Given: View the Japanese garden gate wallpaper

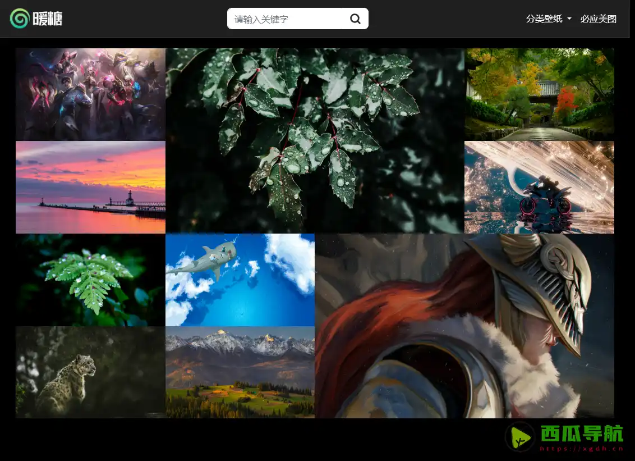Looking at the screenshot, I should pyautogui.click(x=539, y=94).
